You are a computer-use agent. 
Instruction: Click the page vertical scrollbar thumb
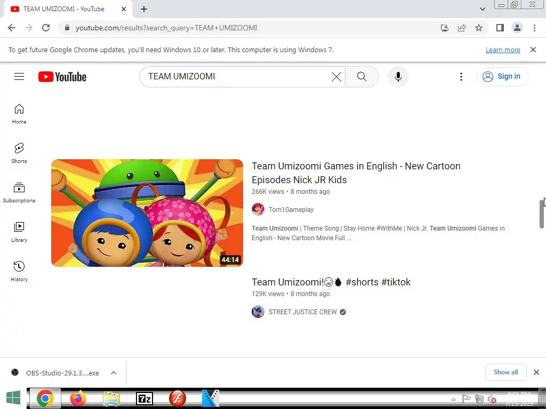(x=542, y=214)
